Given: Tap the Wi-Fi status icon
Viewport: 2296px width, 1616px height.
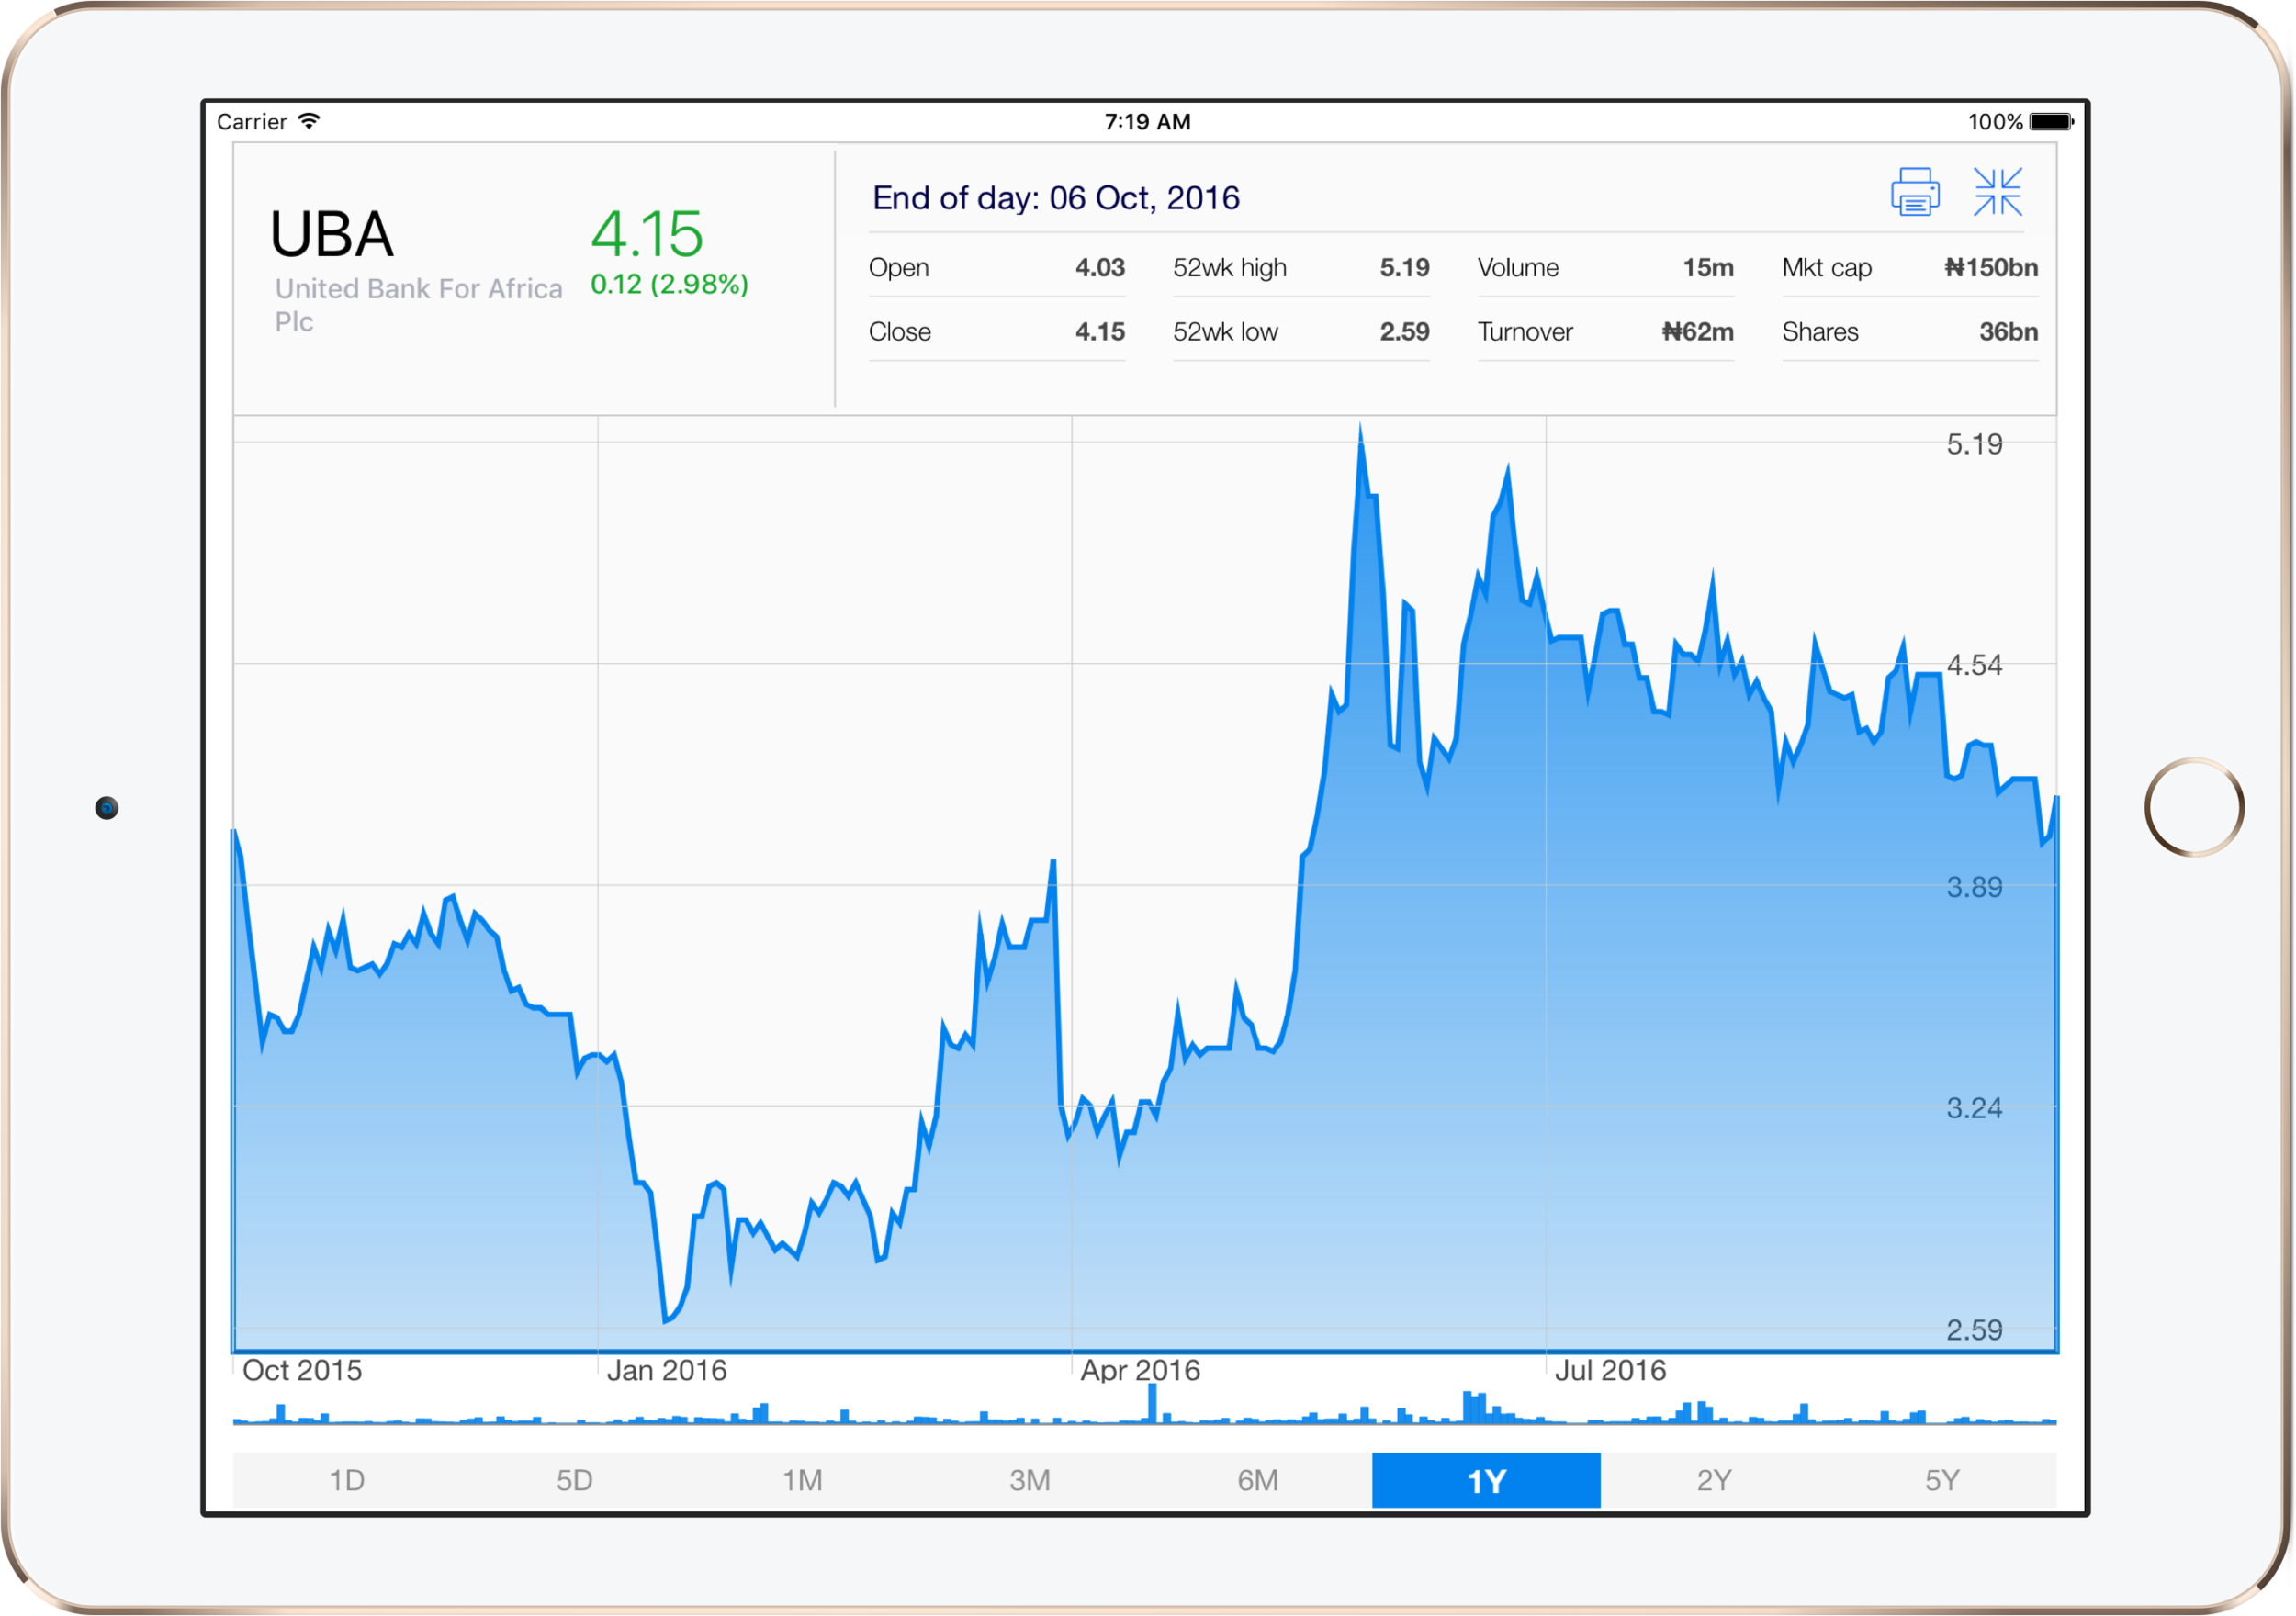Looking at the screenshot, I should tap(310, 121).
